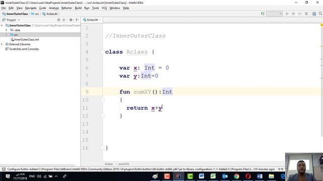Click editor error stripe yellow indicator
Viewport: 323px width, 181px height.
[x=321, y=25]
